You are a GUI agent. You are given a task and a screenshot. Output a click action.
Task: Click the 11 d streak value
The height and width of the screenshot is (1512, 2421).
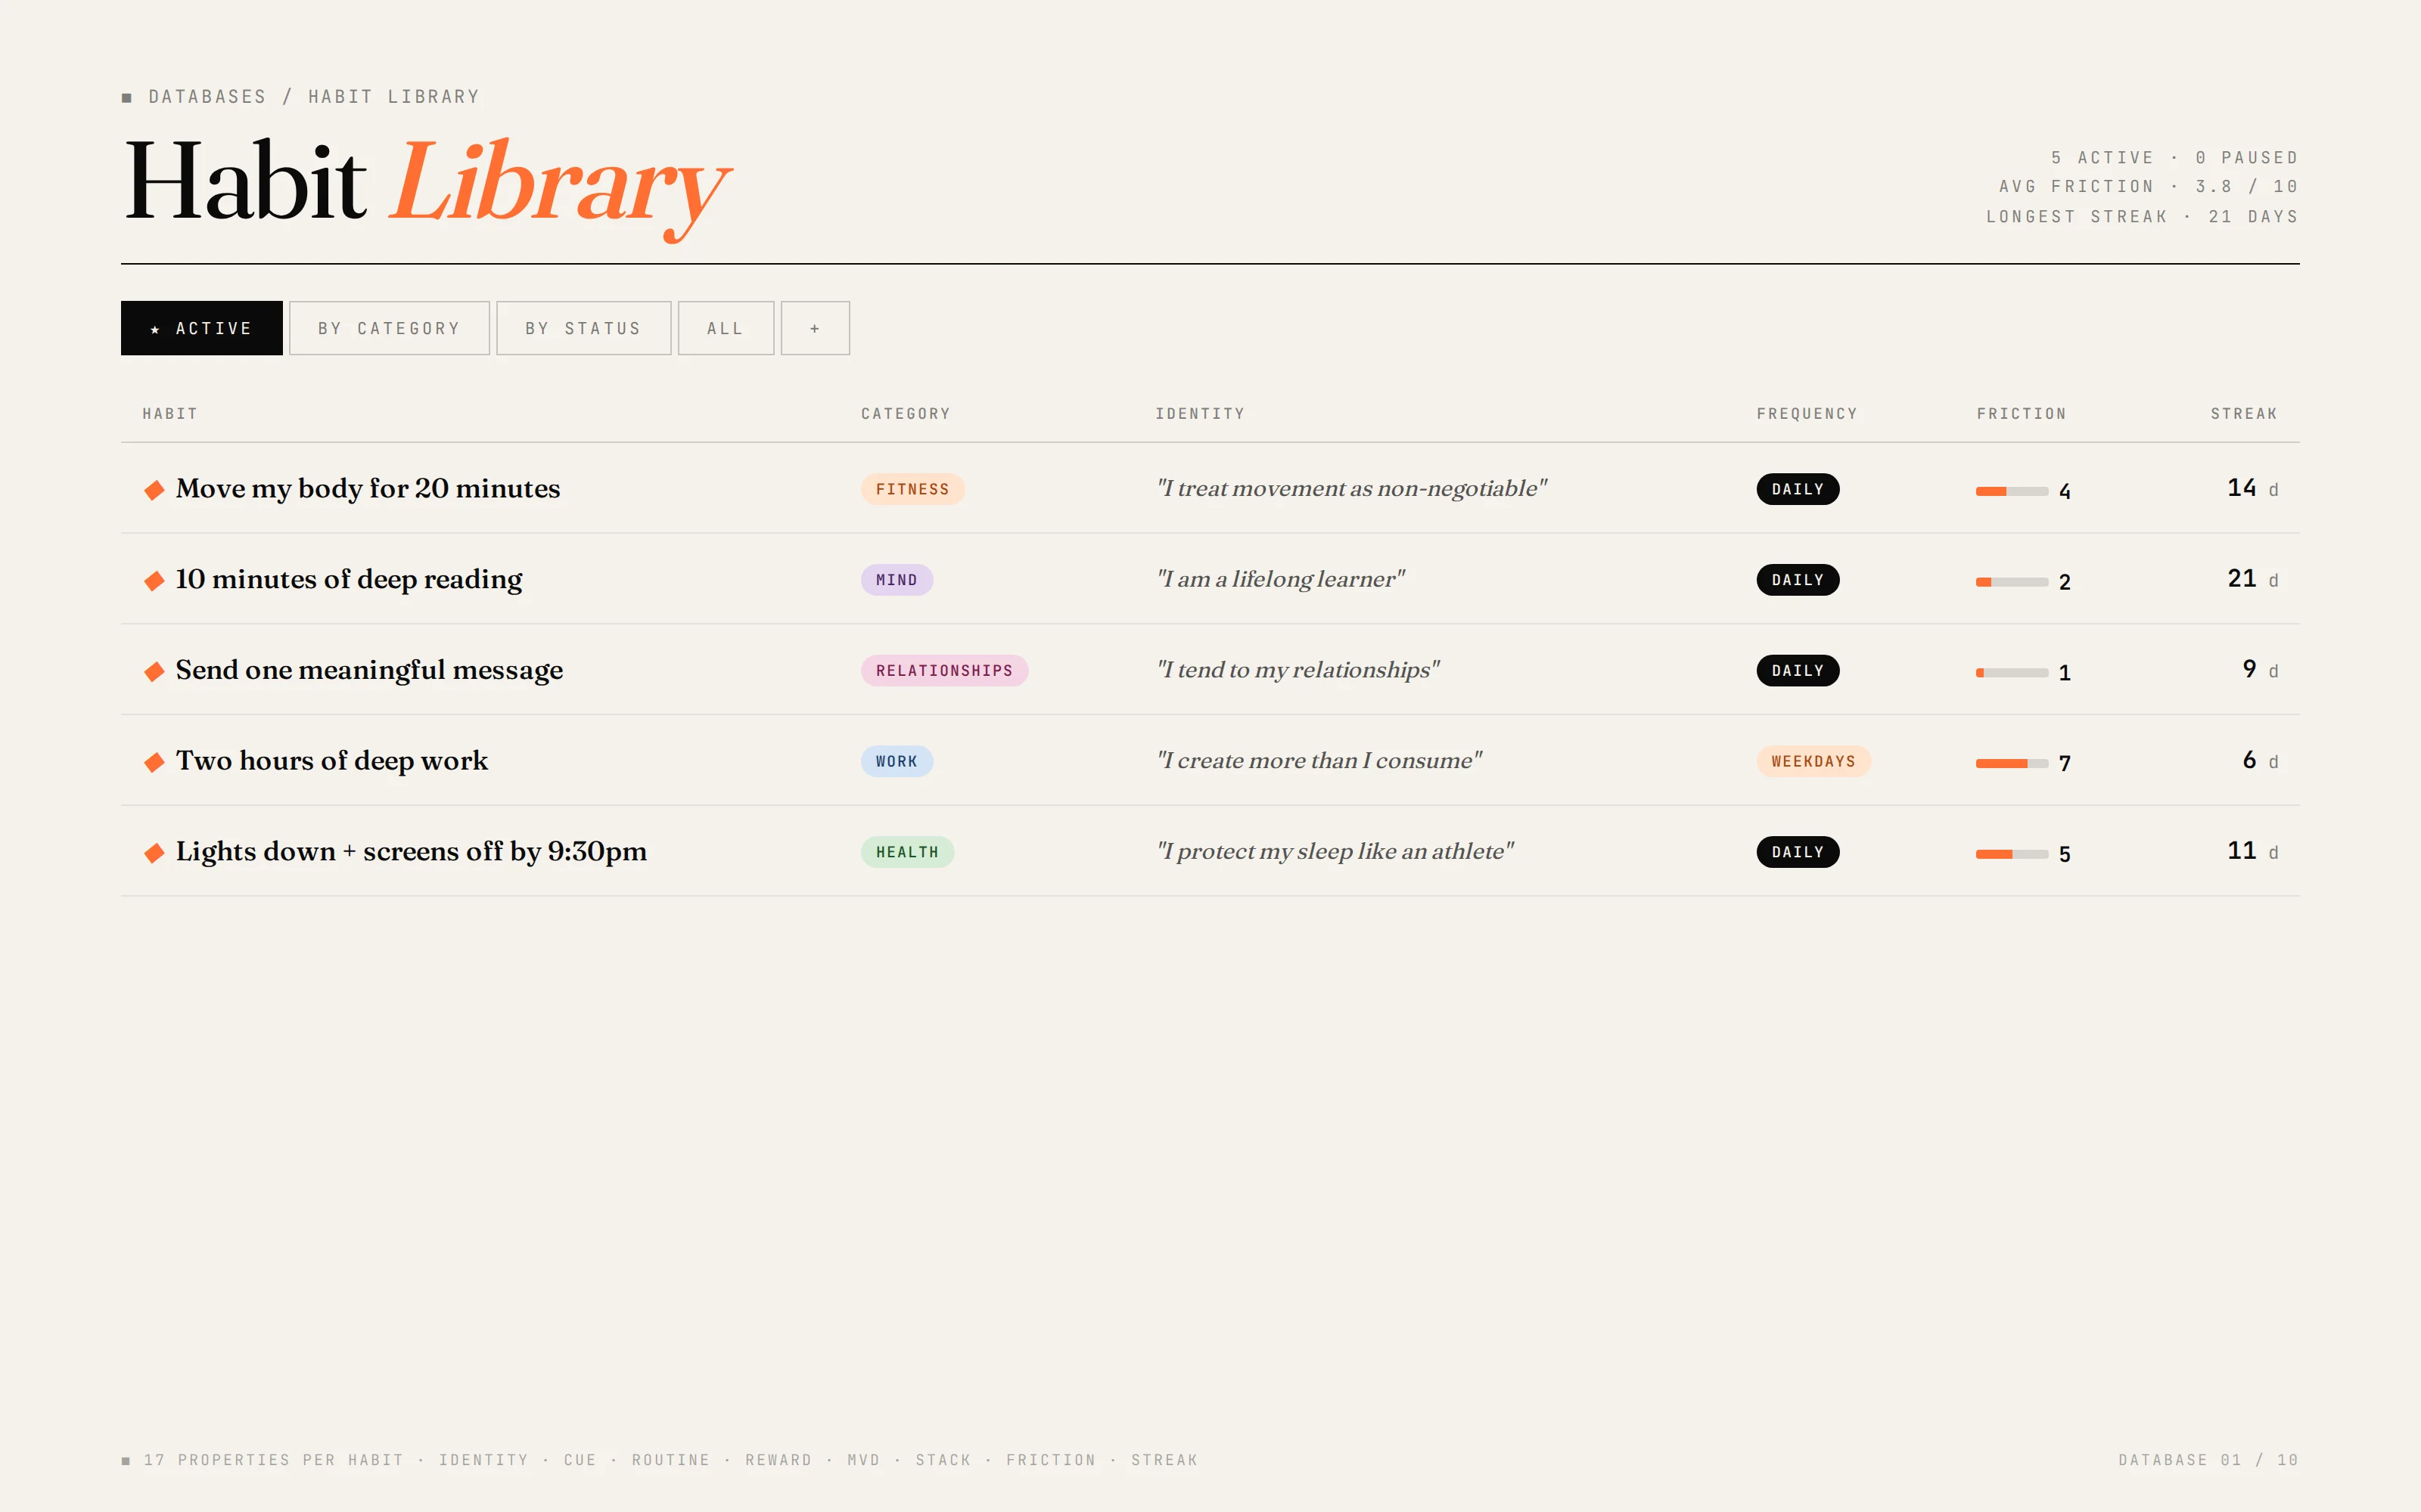[2253, 851]
